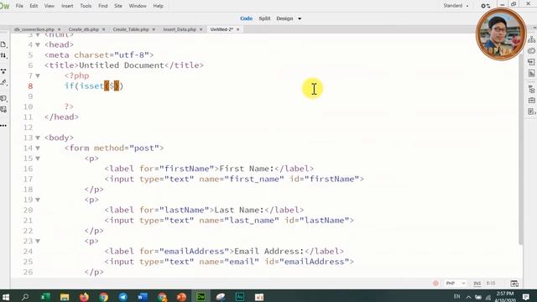The height and width of the screenshot is (302, 537).
Task: Click the Apply Comment icon
Action: (3, 99)
